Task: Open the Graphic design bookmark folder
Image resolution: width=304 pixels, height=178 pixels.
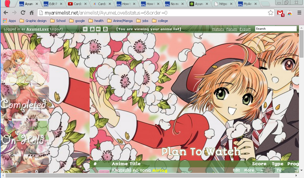Action: point(33,21)
